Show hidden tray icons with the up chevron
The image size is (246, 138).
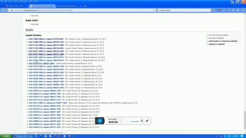[x=217, y=136]
